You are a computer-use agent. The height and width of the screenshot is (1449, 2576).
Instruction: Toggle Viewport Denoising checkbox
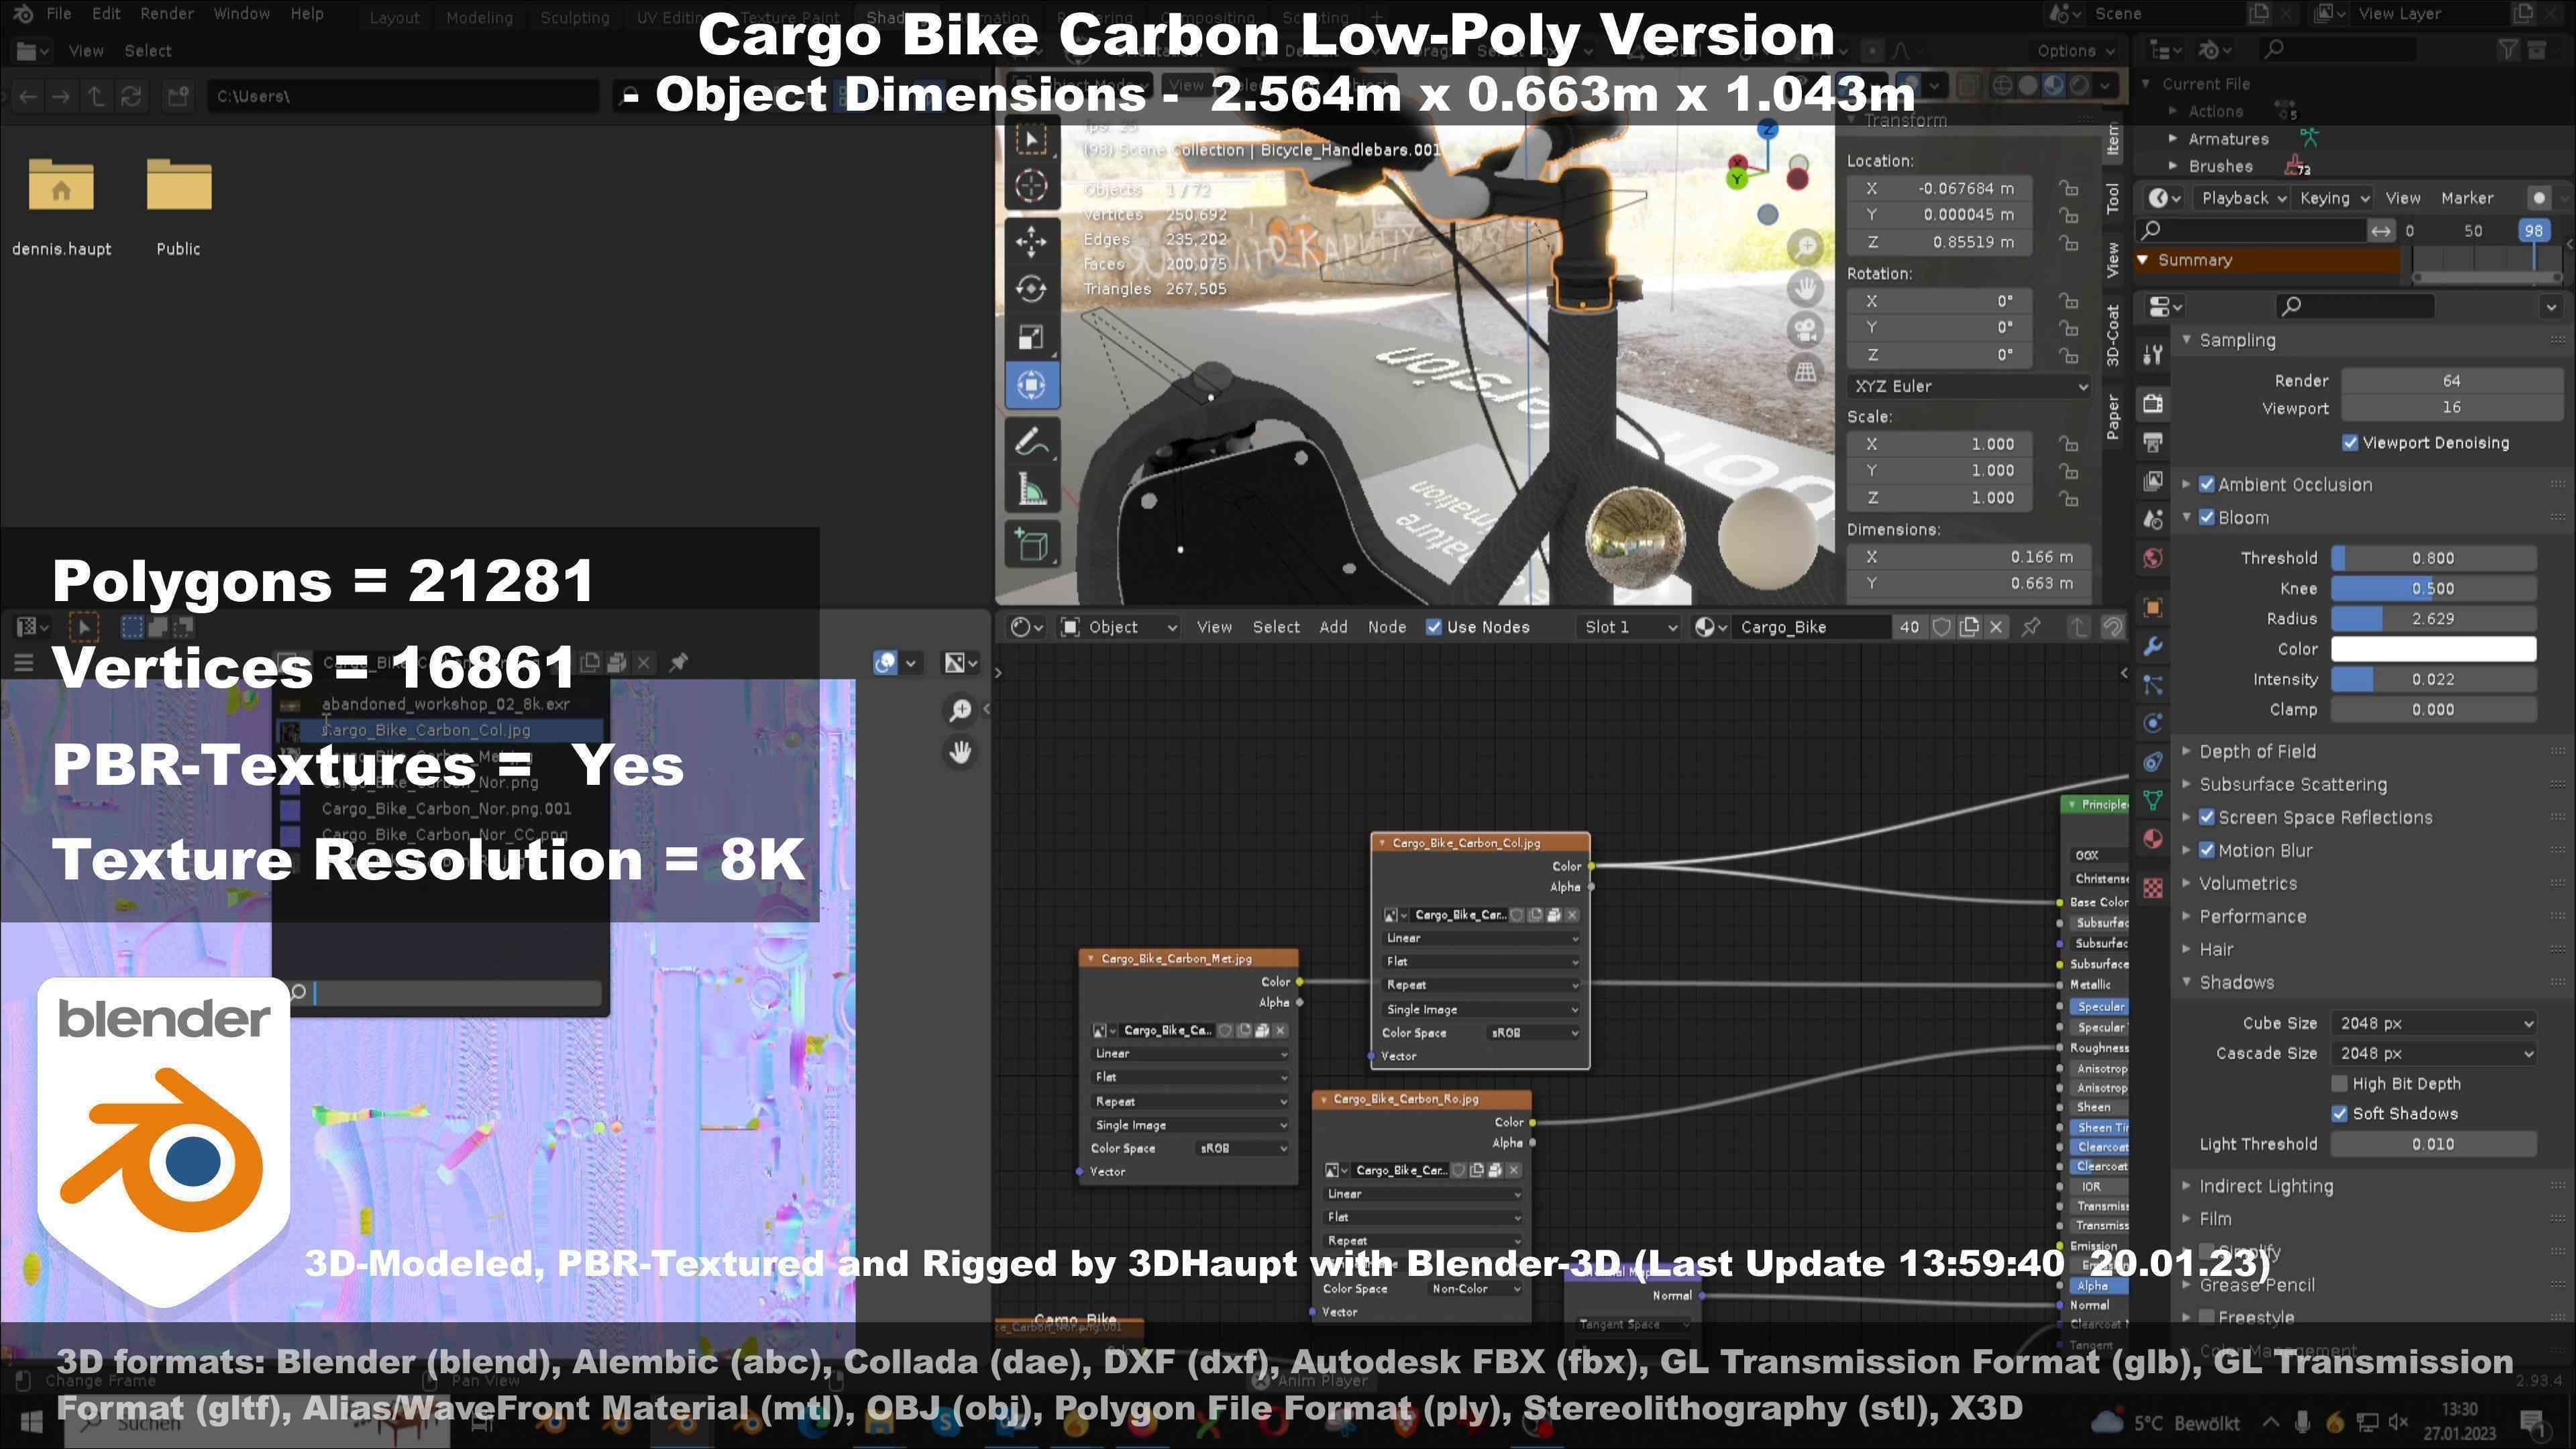click(2350, 443)
